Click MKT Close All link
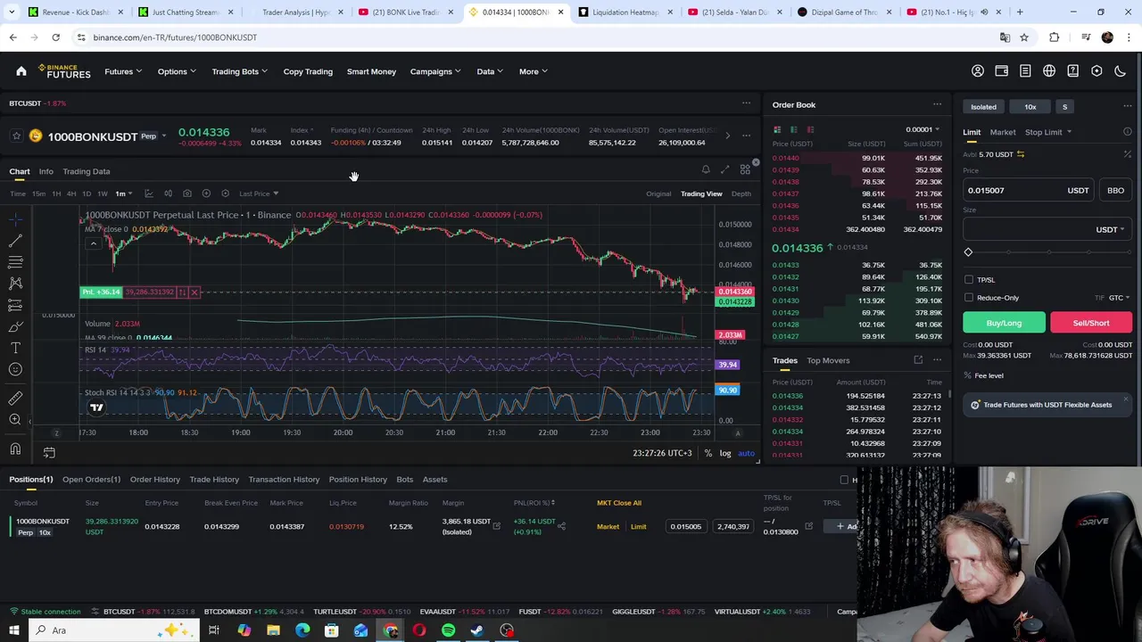 [619, 503]
